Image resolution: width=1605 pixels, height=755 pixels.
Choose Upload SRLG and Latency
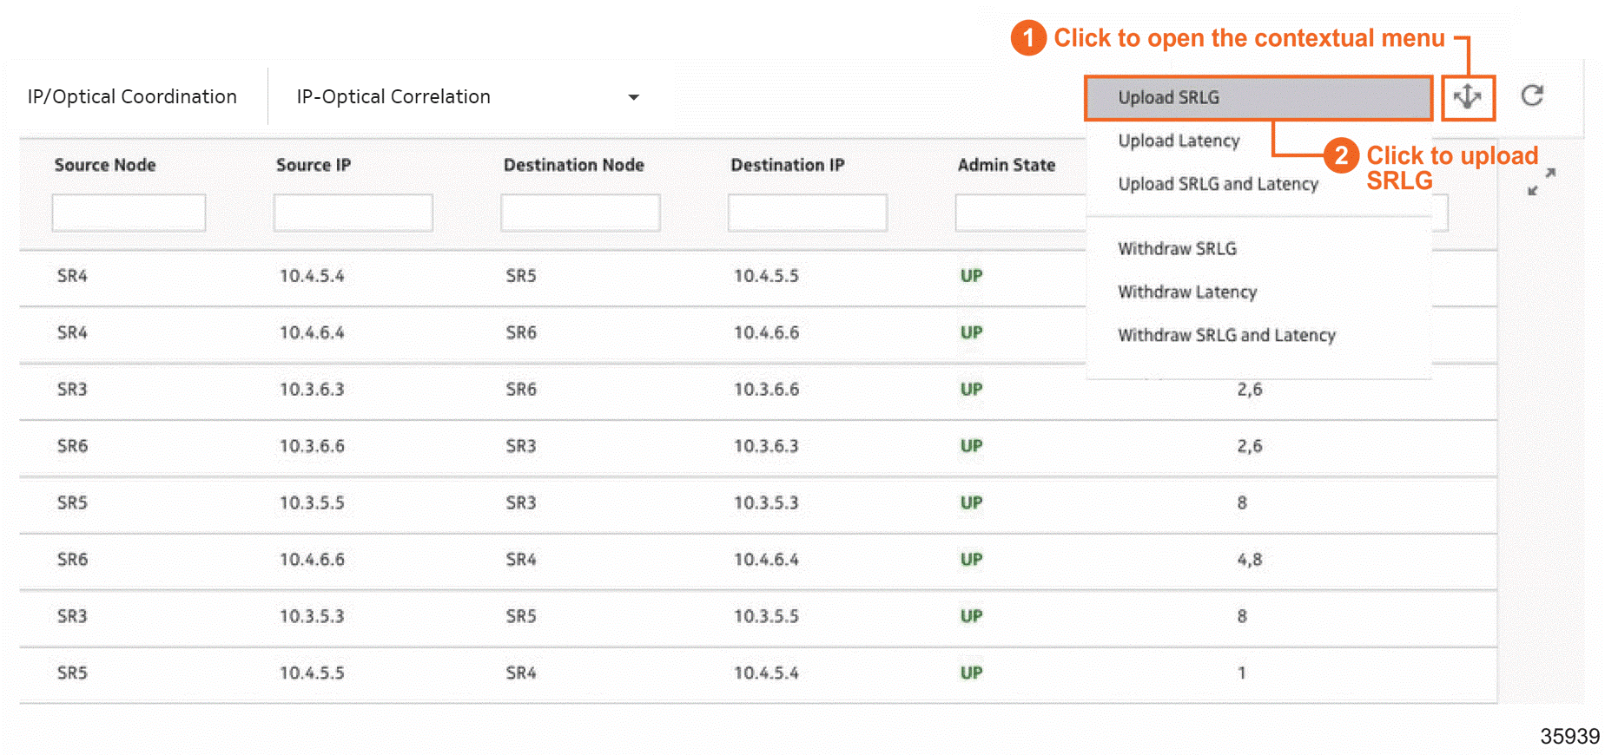[x=1218, y=184]
